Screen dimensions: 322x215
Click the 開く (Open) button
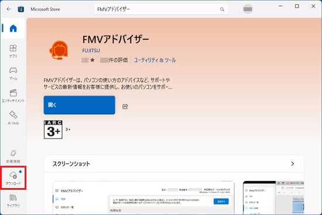click(x=79, y=105)
